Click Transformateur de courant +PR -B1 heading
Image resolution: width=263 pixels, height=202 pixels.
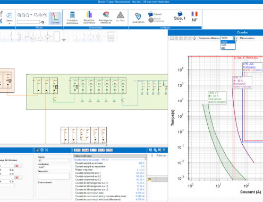pos(91,160)
